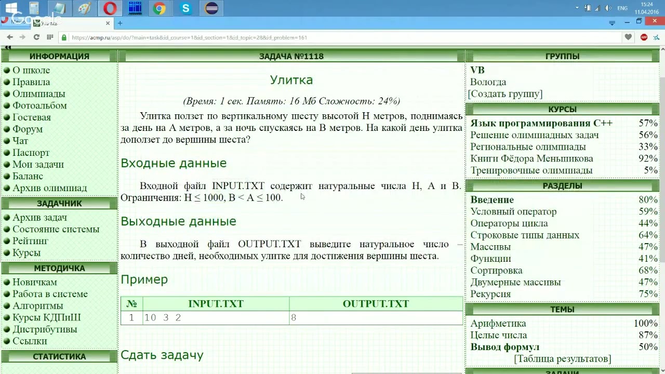
Task: Open the 'Алгоритмы' link
Action: 38,306
